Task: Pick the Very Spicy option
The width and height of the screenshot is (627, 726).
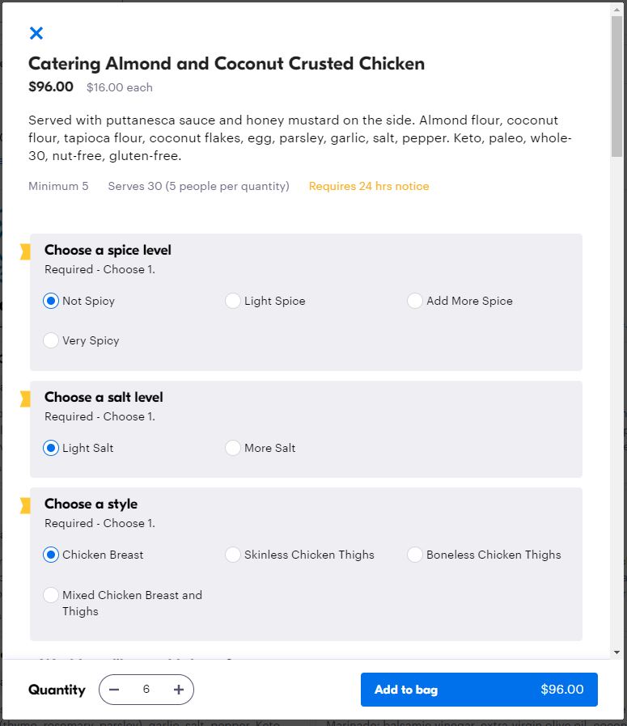Action: [x=51, y=340]
